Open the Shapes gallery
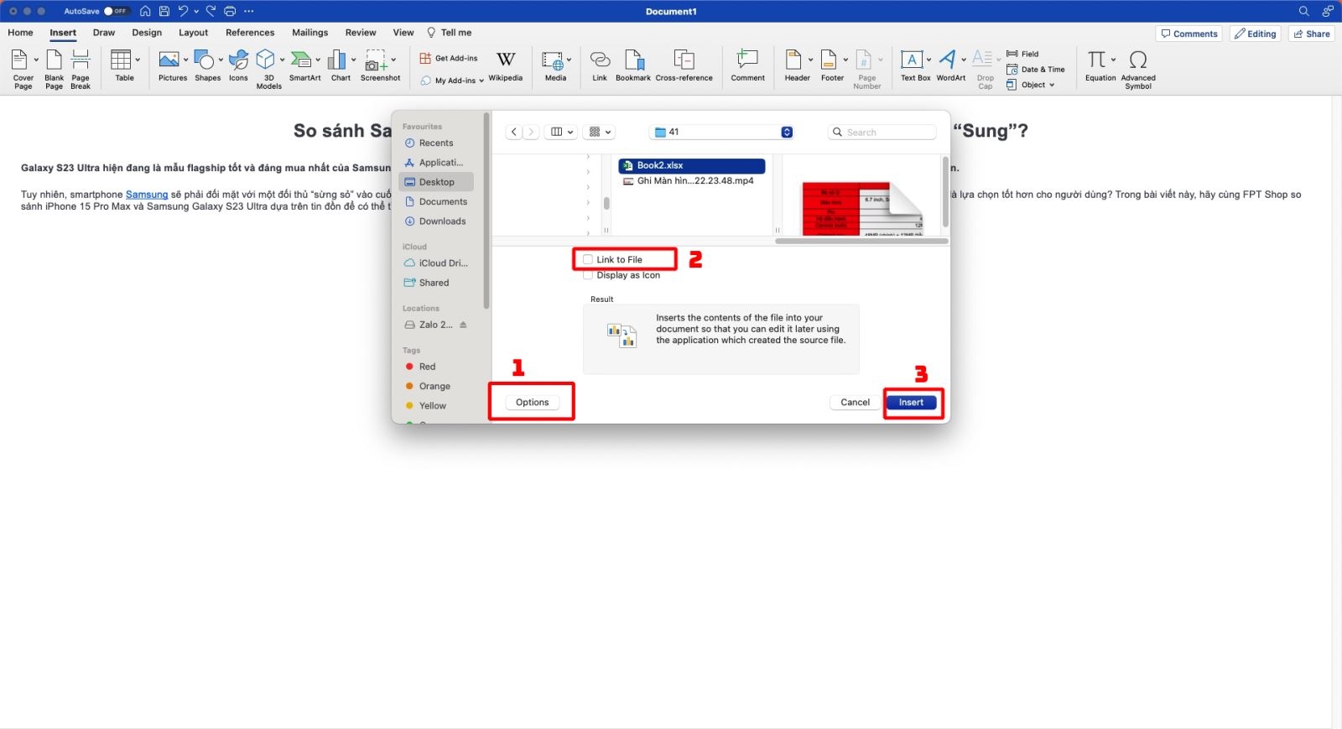Image resolution: width=1342 pixels, height=729 pixels. pyautogui.click(x=207, y=65)
